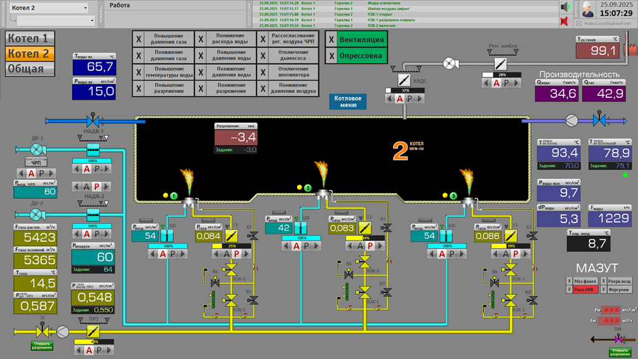
Task: Click the DV-1 blower fan icon
Action: 36,149
